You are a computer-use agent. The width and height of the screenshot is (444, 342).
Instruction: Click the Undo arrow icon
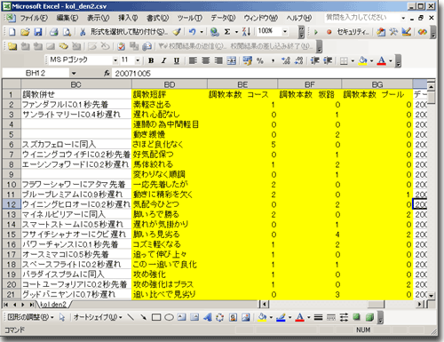point(193,31)
